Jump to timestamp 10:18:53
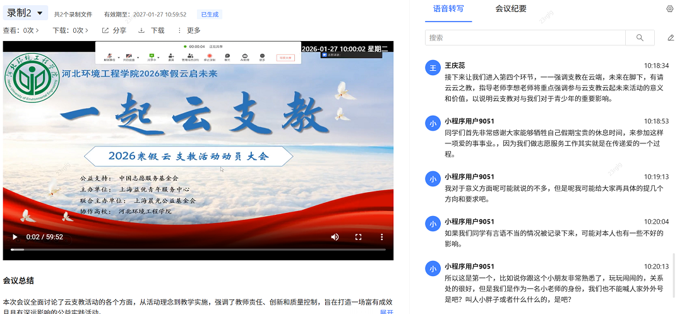The image size is (682, 314). [656, 121]
